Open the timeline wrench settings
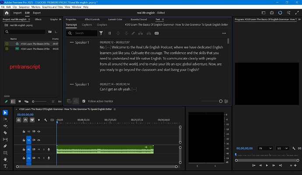Image resolution: width=302 pixels, height=175 pixels. [x=46, y=120]
